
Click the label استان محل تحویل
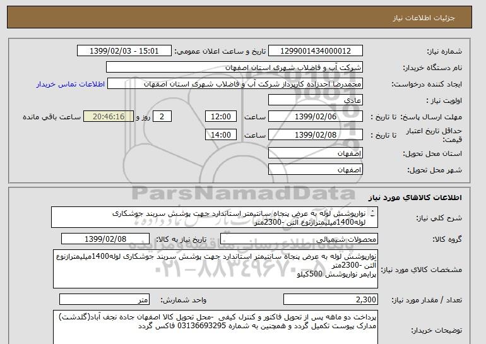pos(432,153)
